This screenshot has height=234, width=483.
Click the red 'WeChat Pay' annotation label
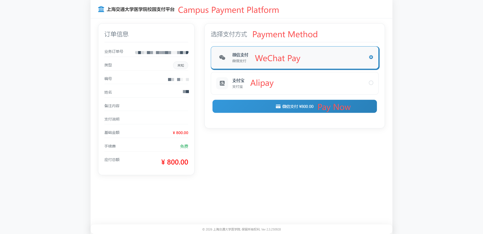pos(277,58)
